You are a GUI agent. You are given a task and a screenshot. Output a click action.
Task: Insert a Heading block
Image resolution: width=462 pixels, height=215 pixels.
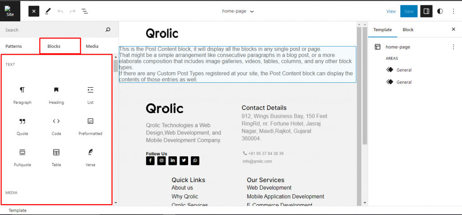pyautogui.click(x=56, y=96)
